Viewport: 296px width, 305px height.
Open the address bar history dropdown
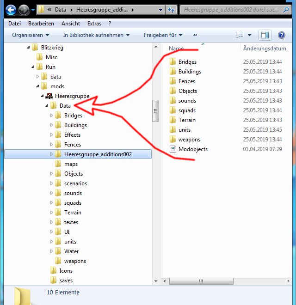[x=160, y=10]
